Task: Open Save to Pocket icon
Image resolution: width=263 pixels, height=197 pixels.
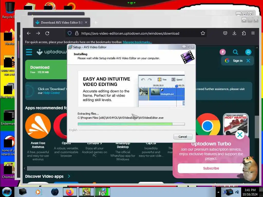Action: pyautogui.click(x=225, y=33)
